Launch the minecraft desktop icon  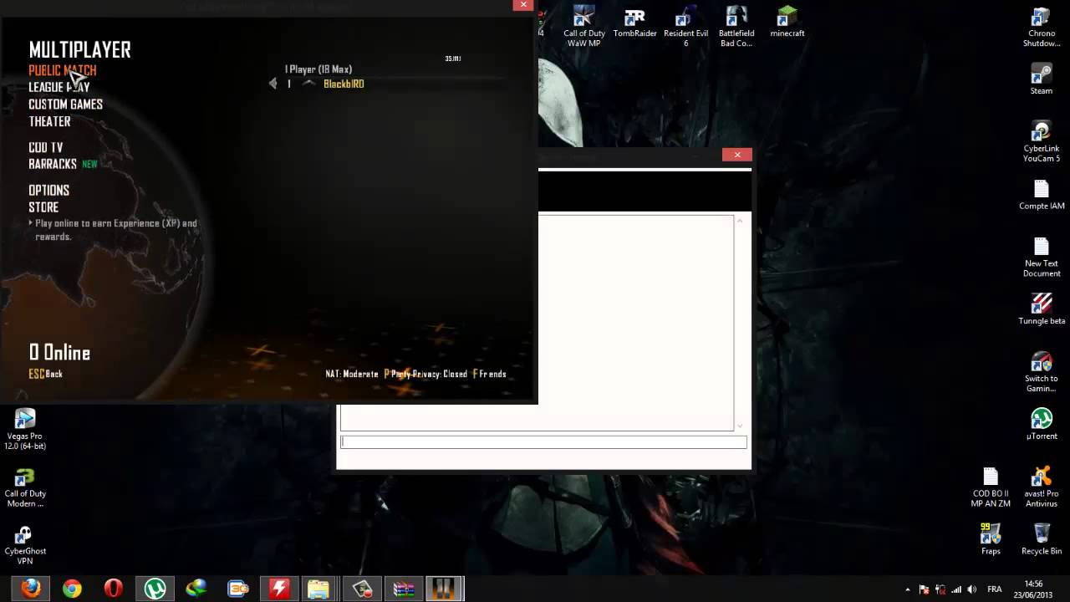787,23
